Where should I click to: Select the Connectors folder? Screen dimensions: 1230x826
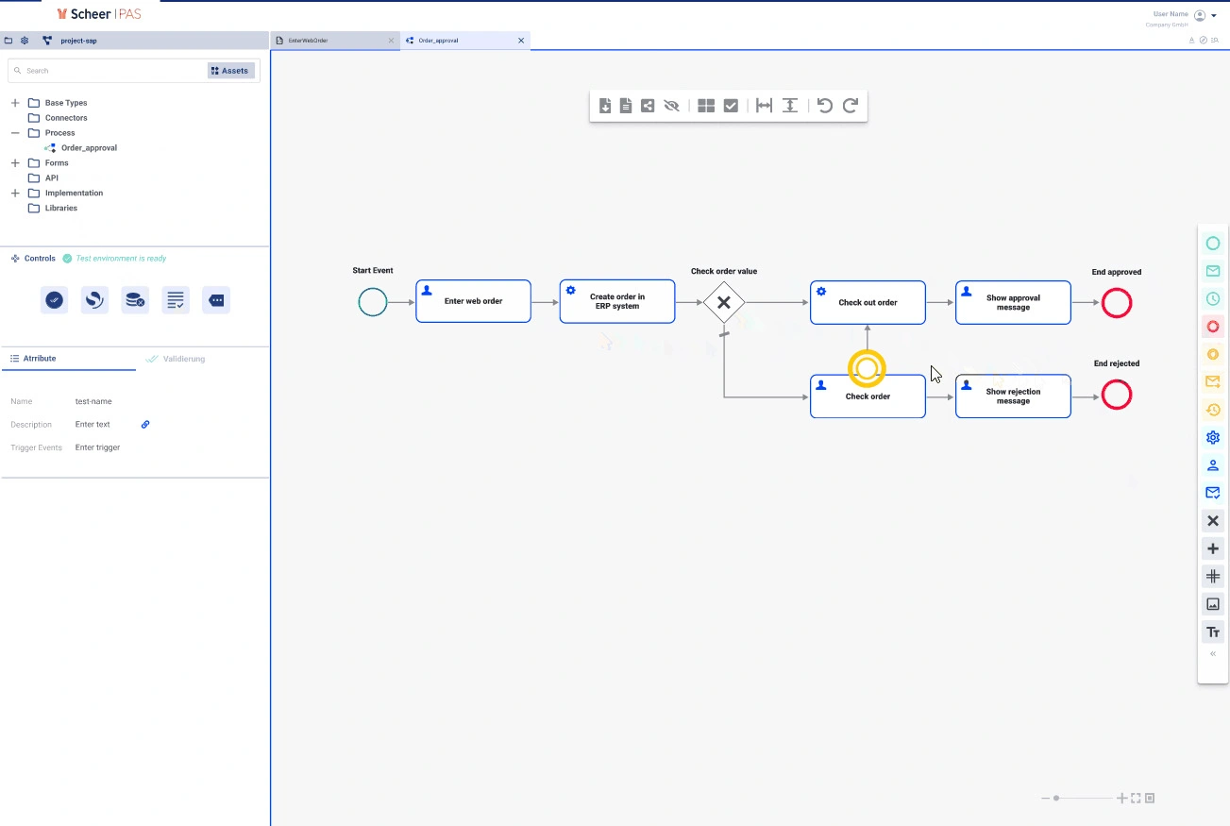pyautogui.click(x=66, y=118)
